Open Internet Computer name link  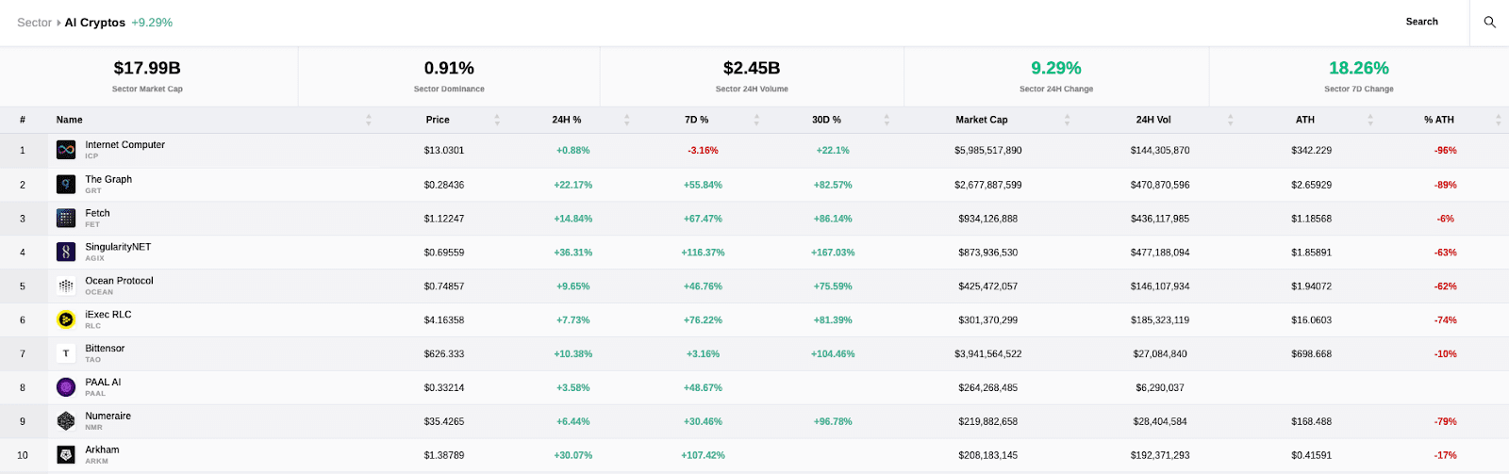pyautogui.click(x=124, y=145)
